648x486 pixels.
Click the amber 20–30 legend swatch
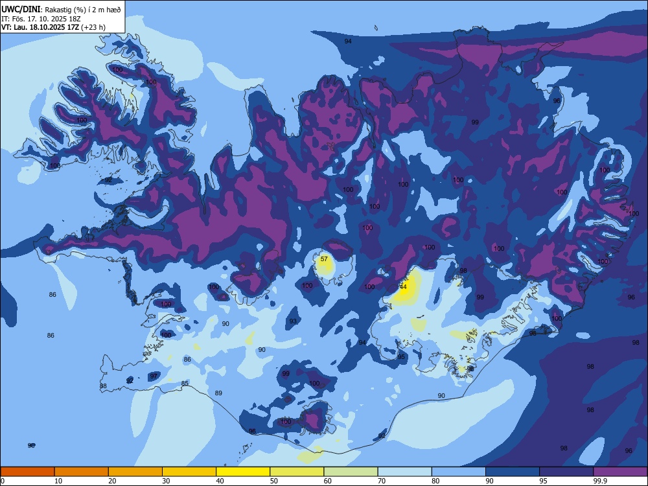point(135,472)
